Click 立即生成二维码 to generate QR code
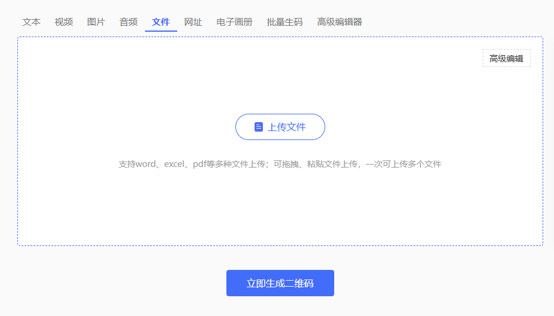Screen dimensions: 554x316 coord(280,283)
